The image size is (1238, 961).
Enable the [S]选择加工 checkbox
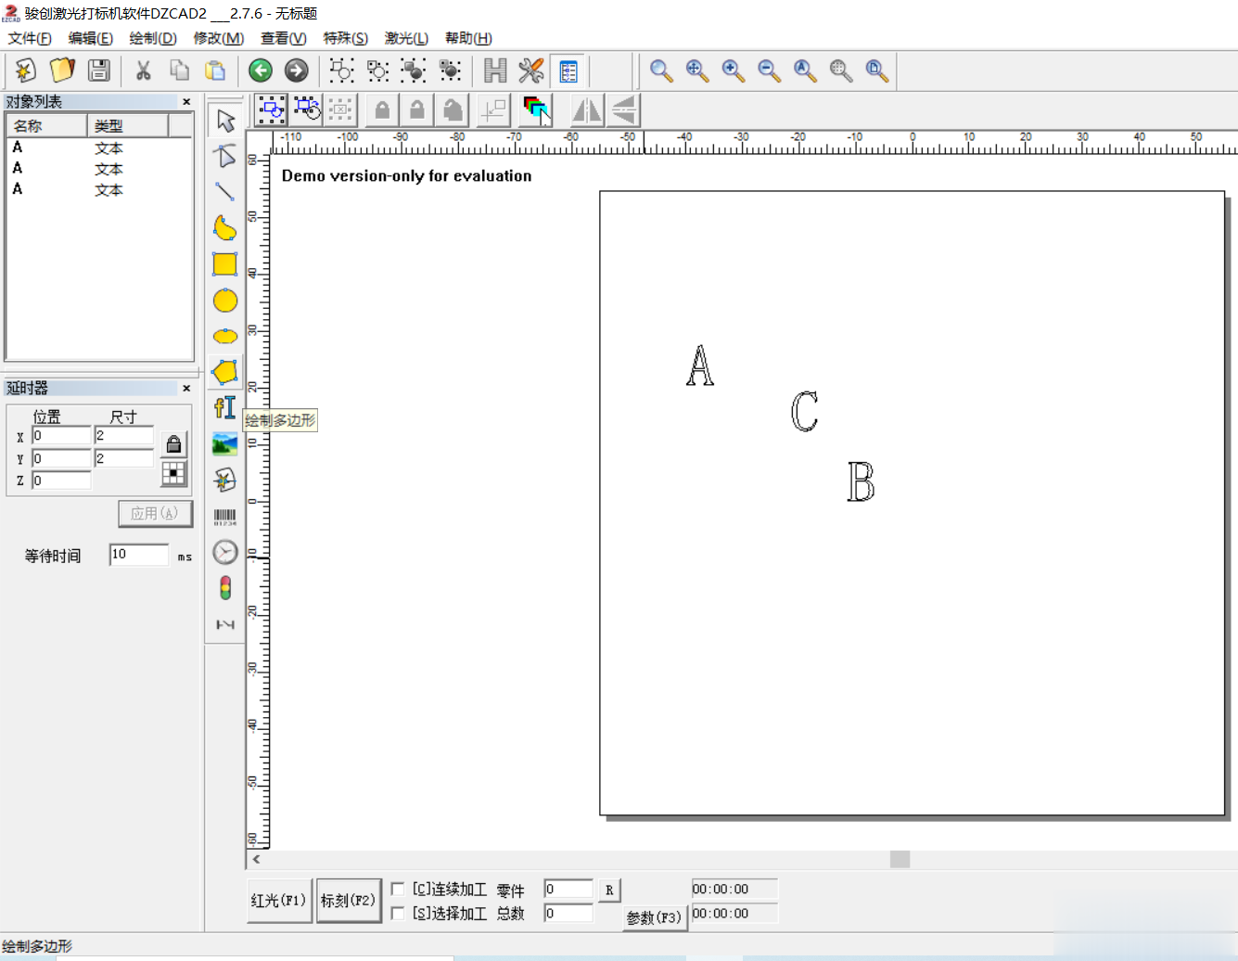coord(398,914)
